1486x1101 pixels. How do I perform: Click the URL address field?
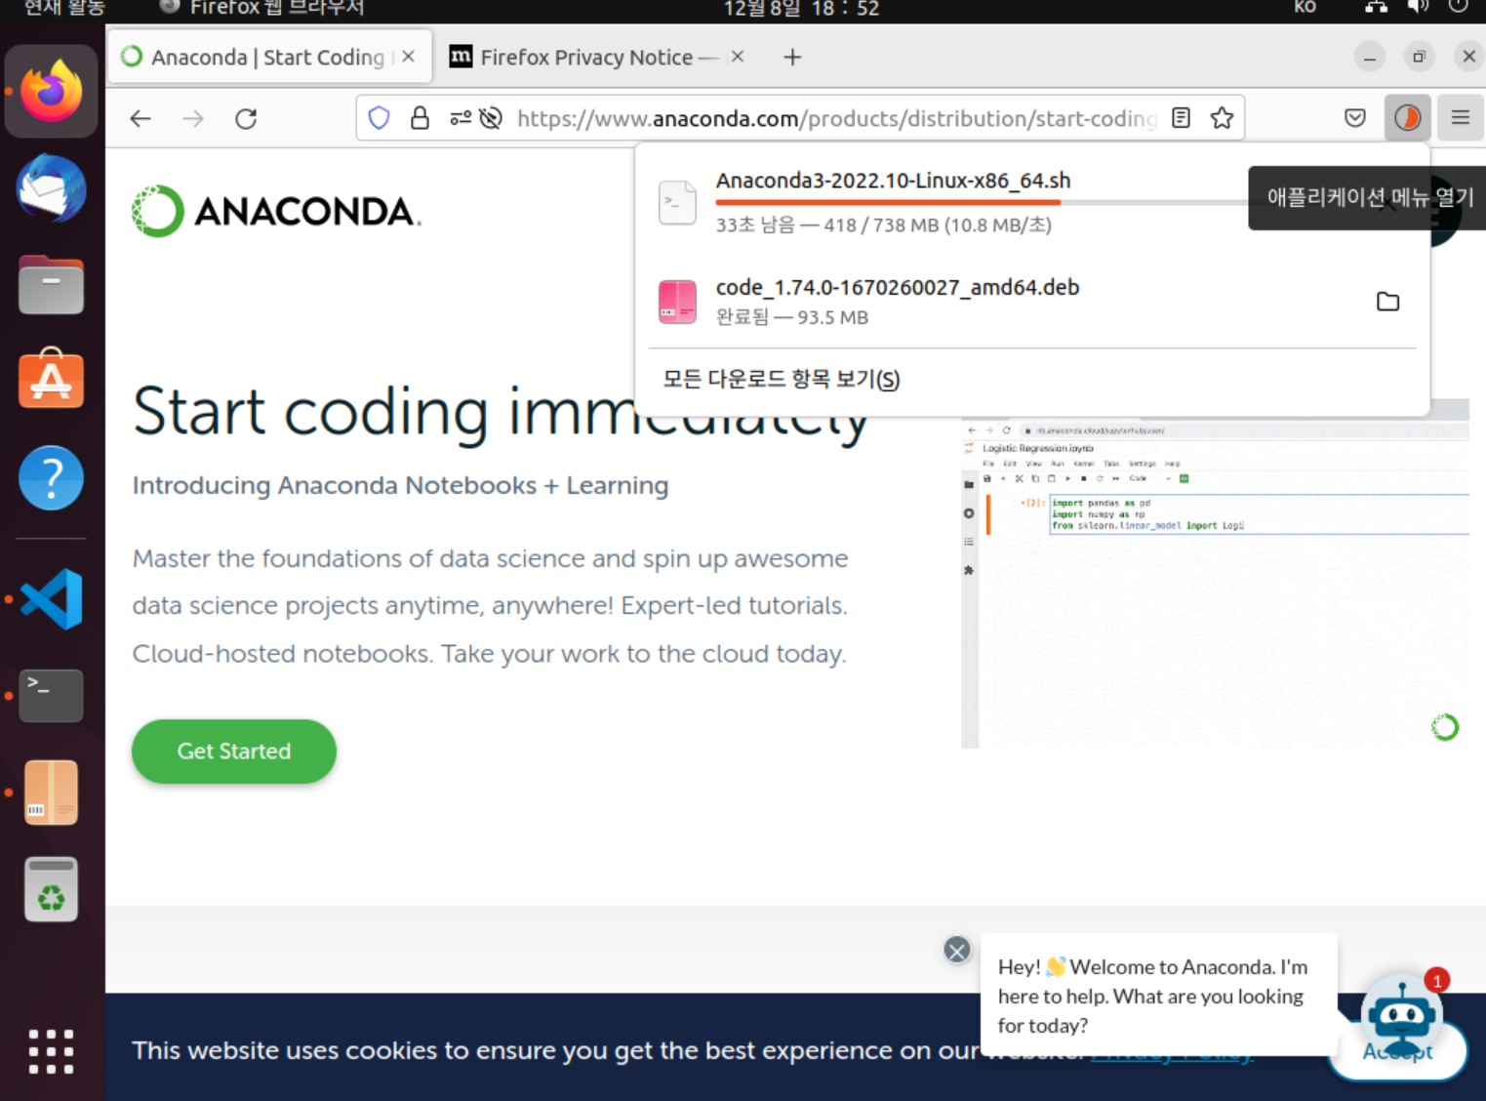tap(836, 118)
